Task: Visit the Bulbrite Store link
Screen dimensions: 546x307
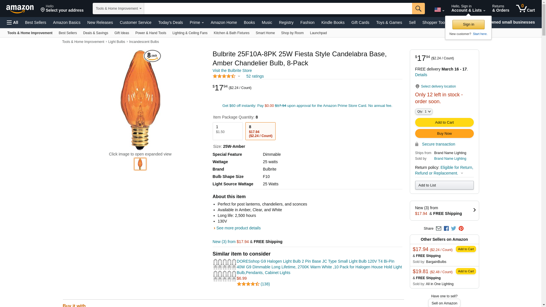Action: (x=232, y=70)
